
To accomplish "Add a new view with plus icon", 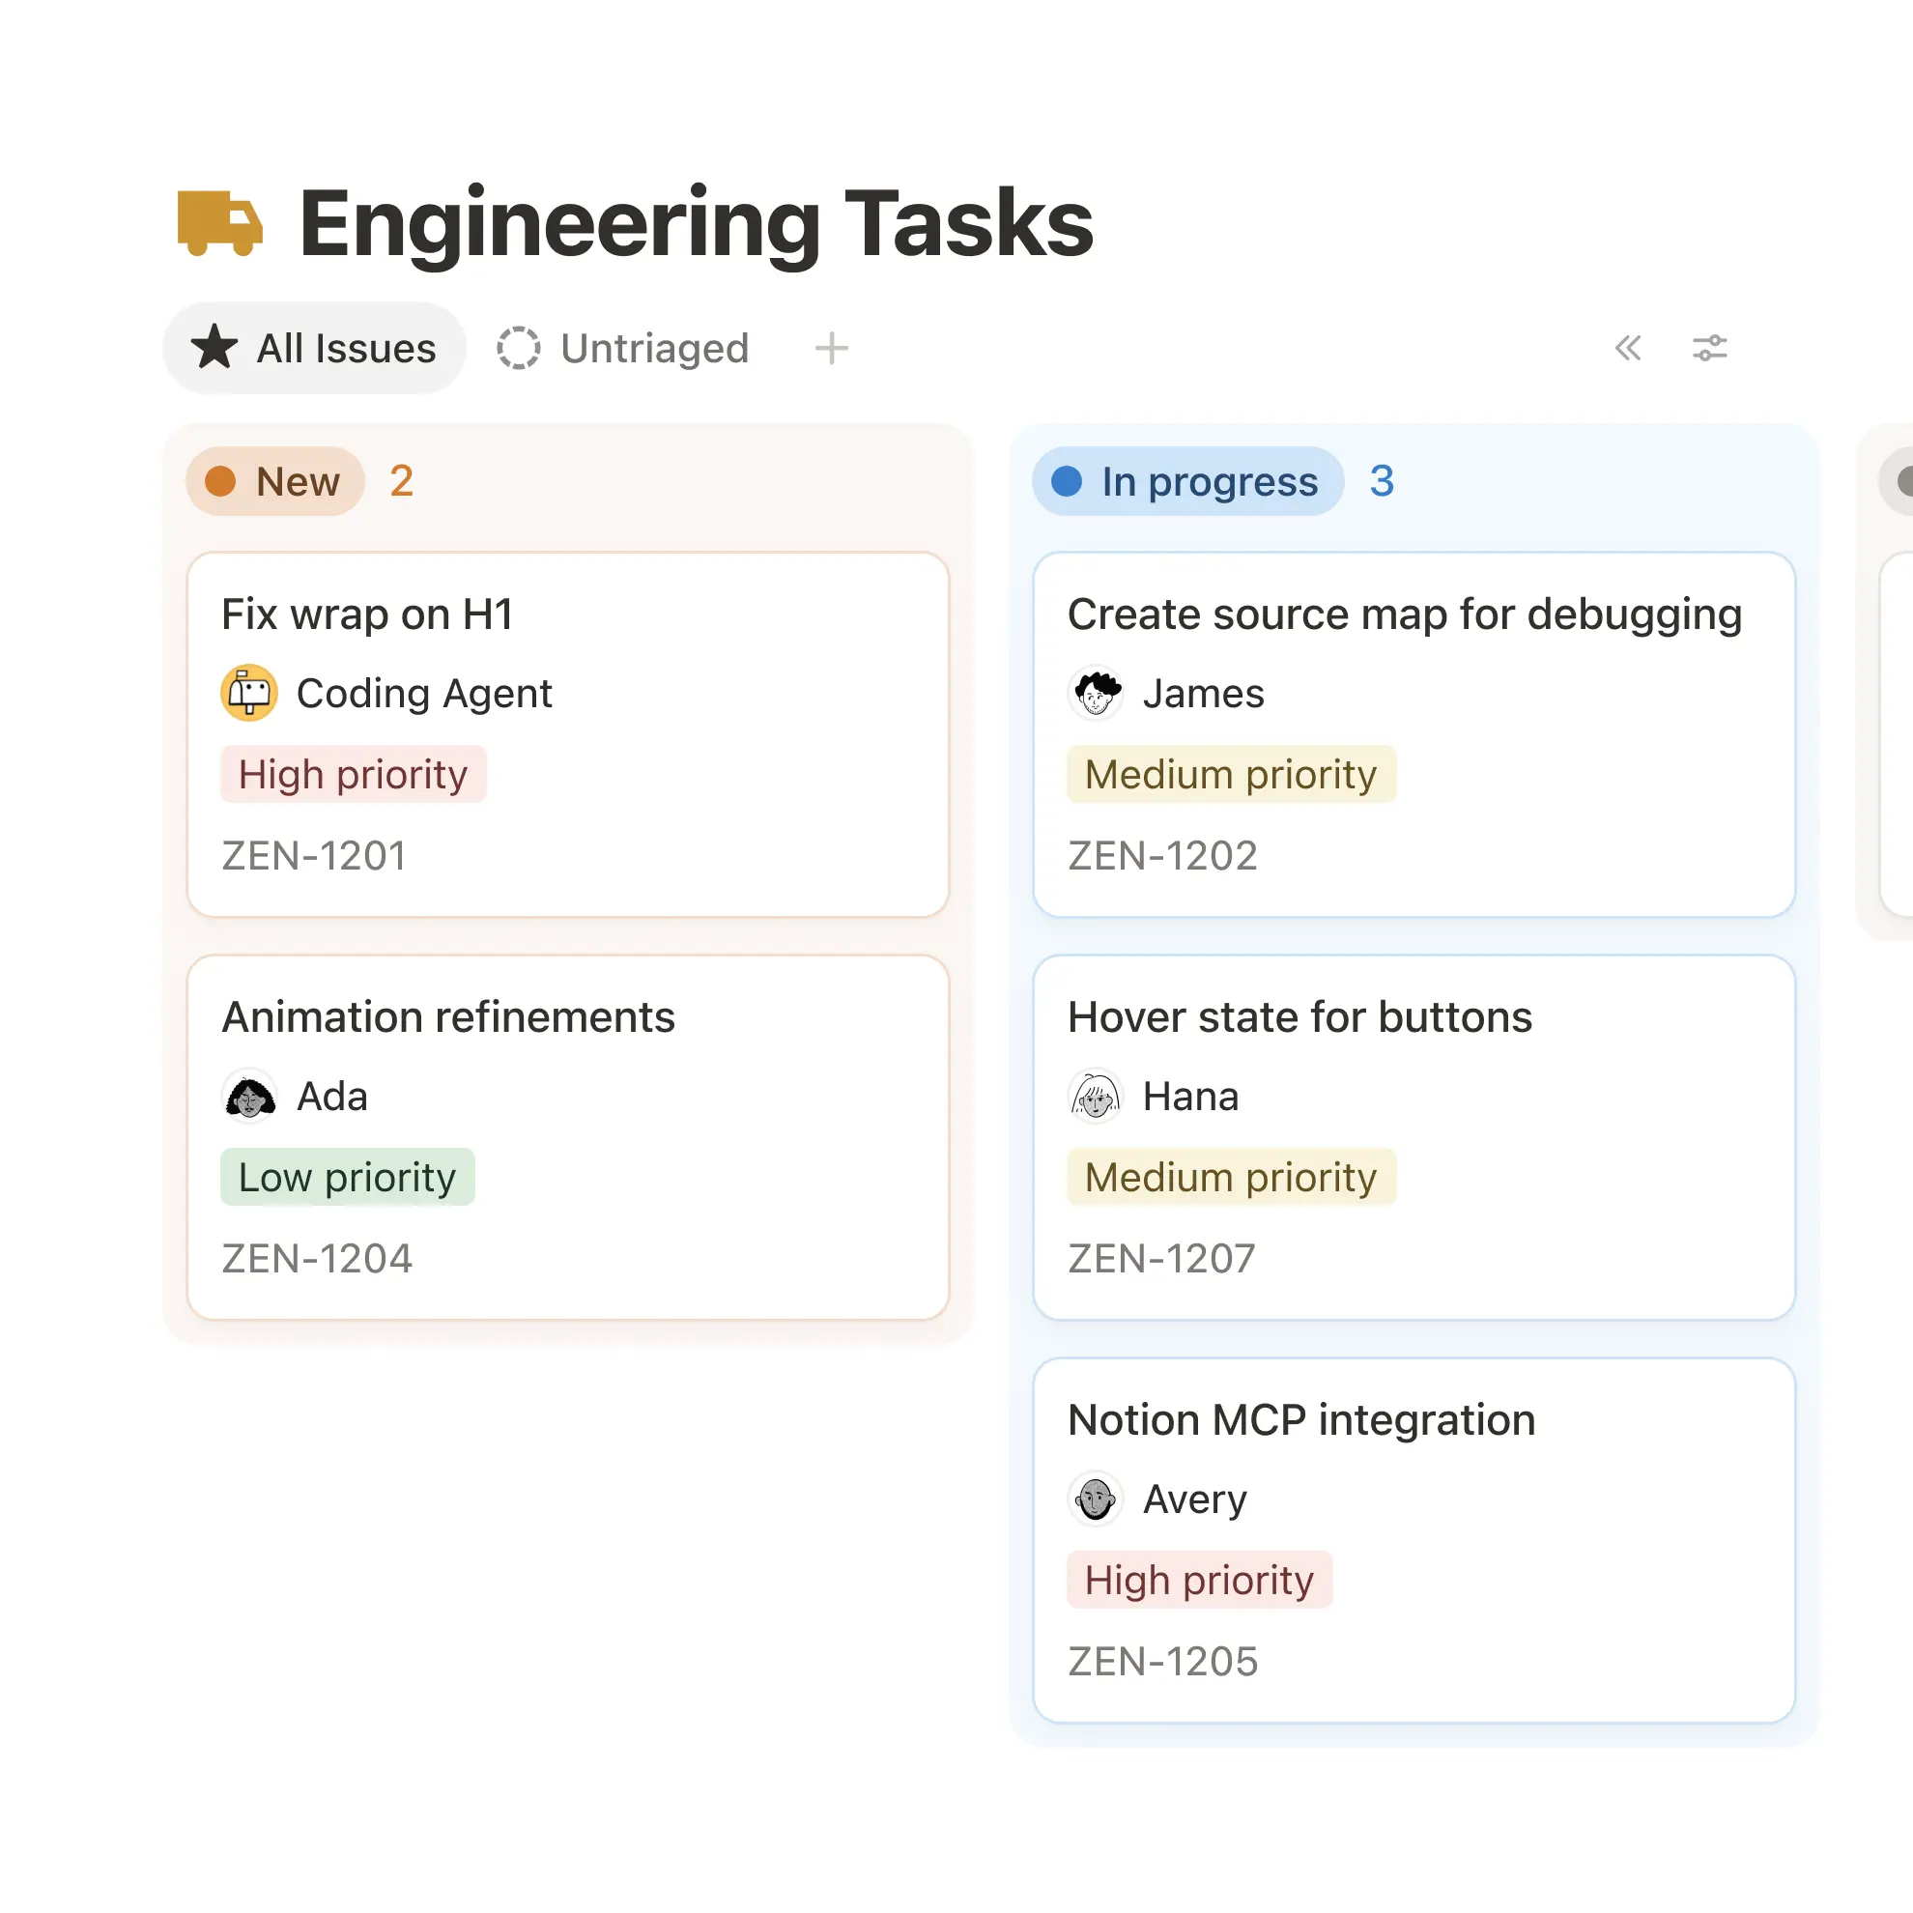I will tap(831, 349).
